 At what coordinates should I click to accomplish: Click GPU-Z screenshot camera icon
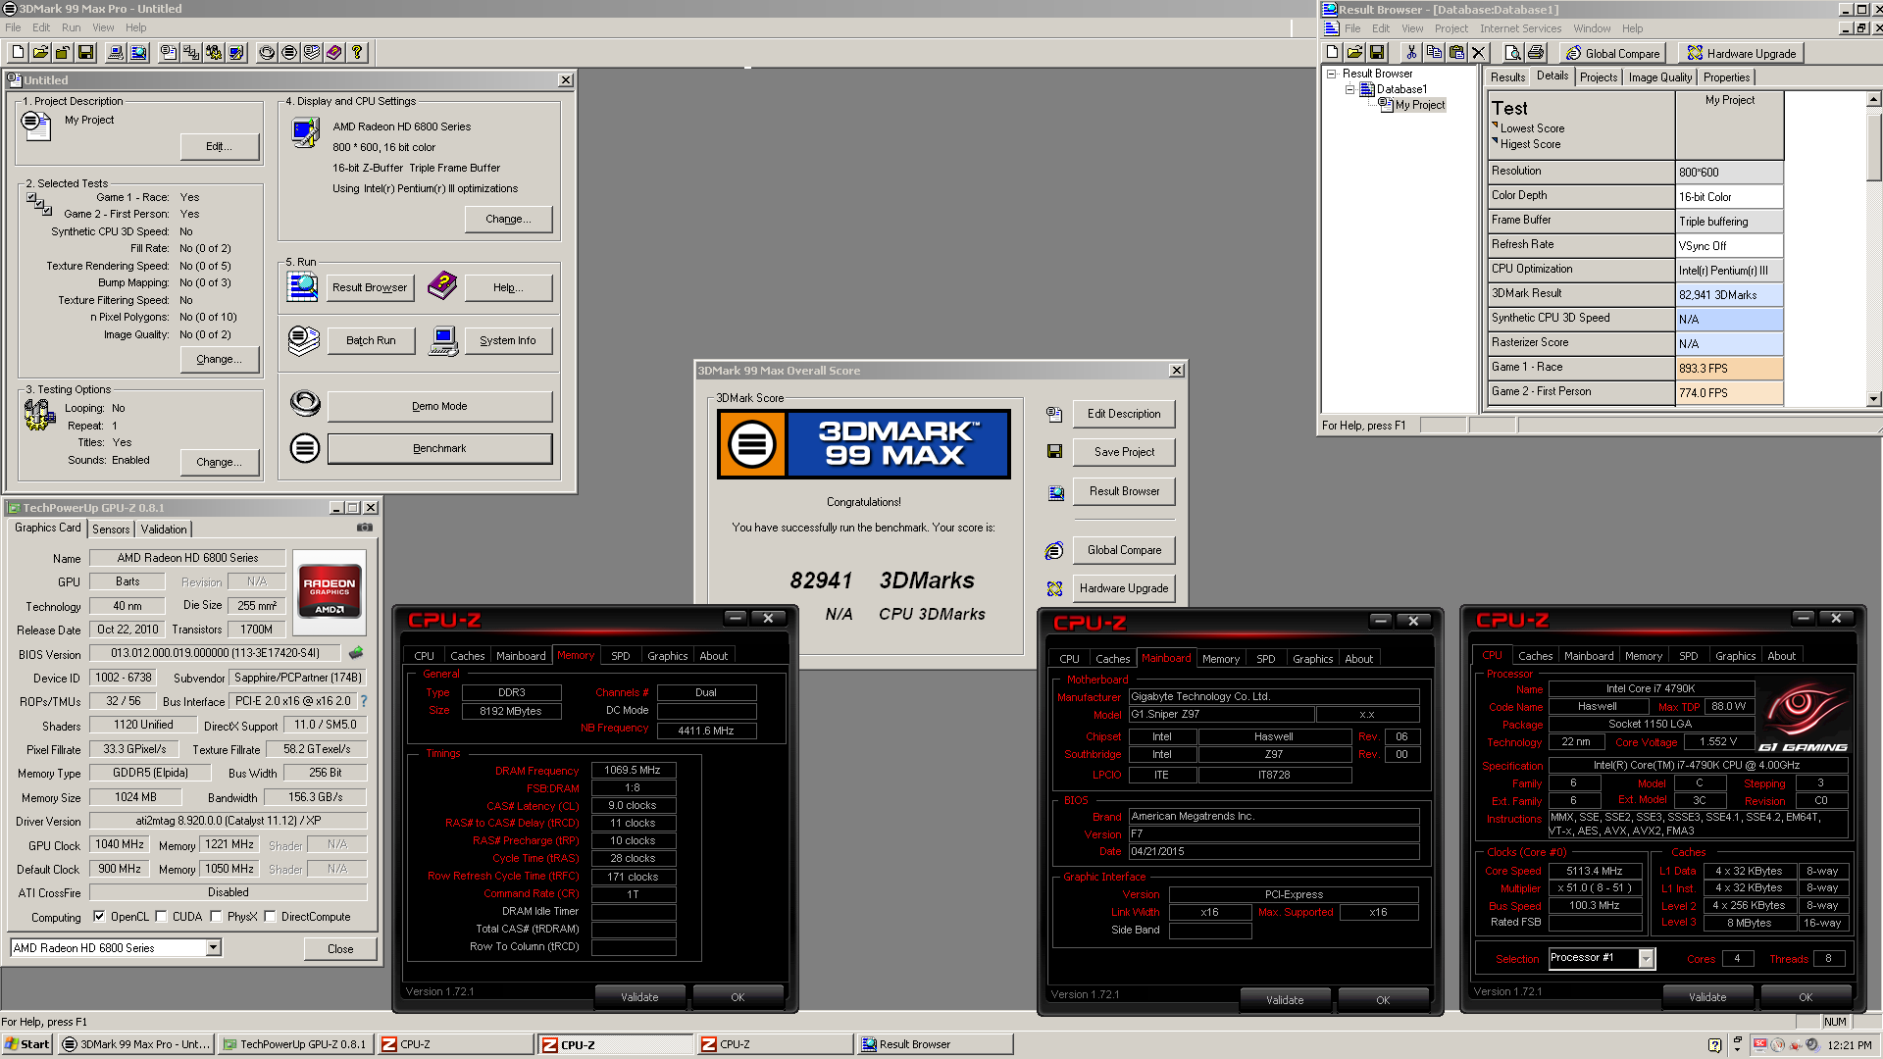(x=365, y=528)
